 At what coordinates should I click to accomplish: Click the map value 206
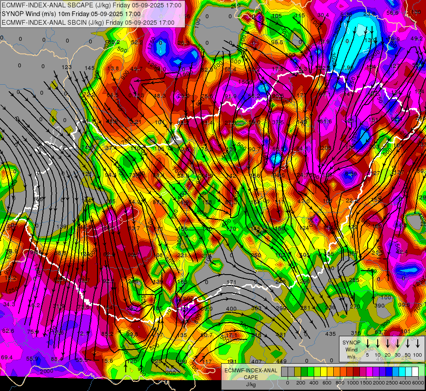click(x=326, y=148)
